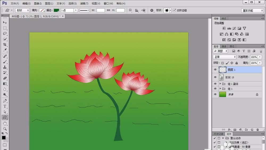The image size is (266, 150).
Task: Open the 滤镜(T) menu
Action: (84, 3)
